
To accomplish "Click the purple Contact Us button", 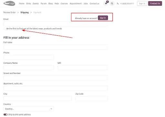I will (155, 4).
